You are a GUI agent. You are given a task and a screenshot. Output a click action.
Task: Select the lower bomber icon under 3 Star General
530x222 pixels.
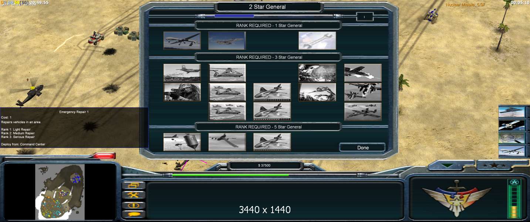272,111
